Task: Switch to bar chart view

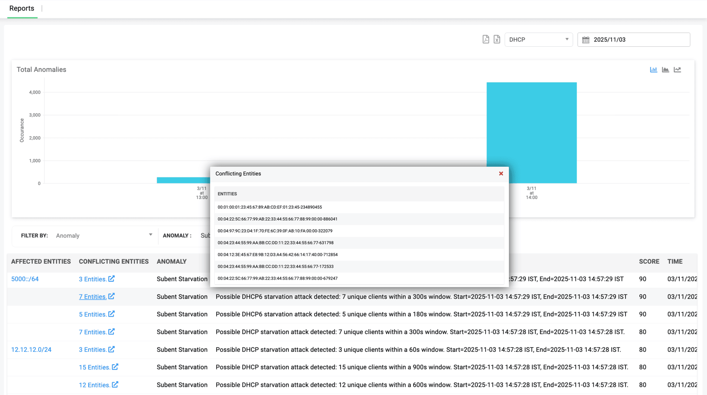Action: coord(653,70)
